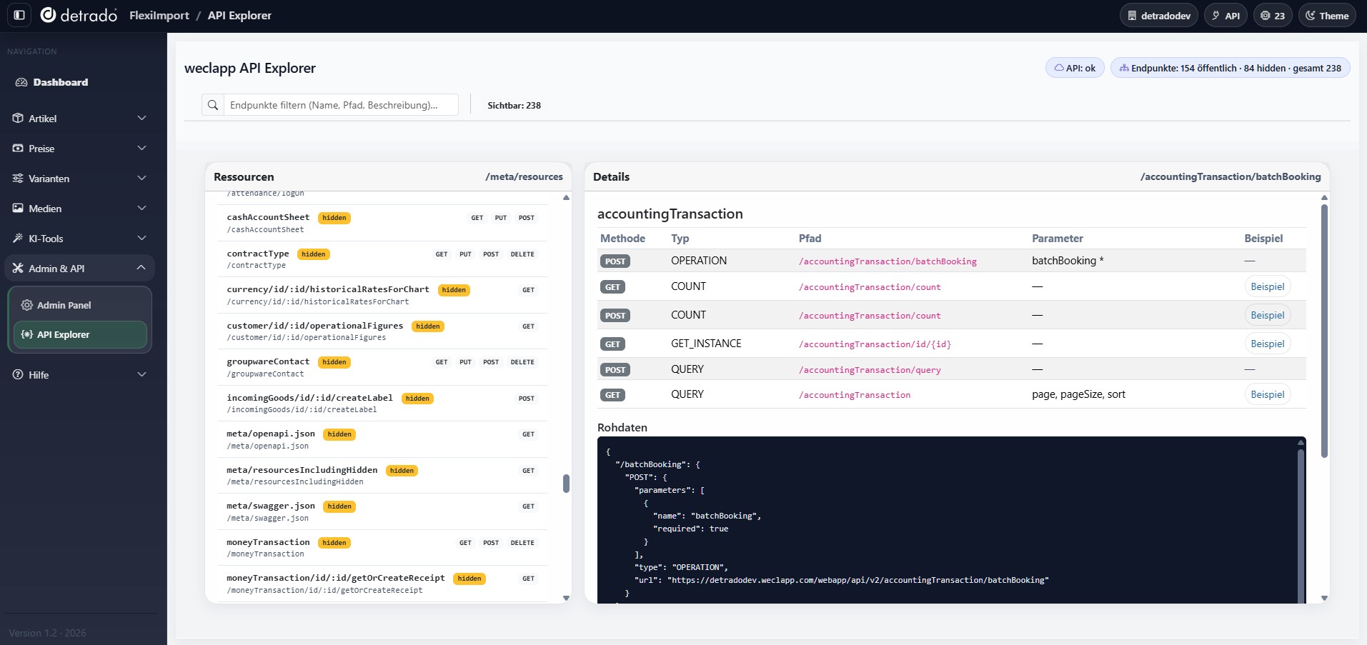
Task: Expand the Varianten menu
Action: tap(79, 179)
